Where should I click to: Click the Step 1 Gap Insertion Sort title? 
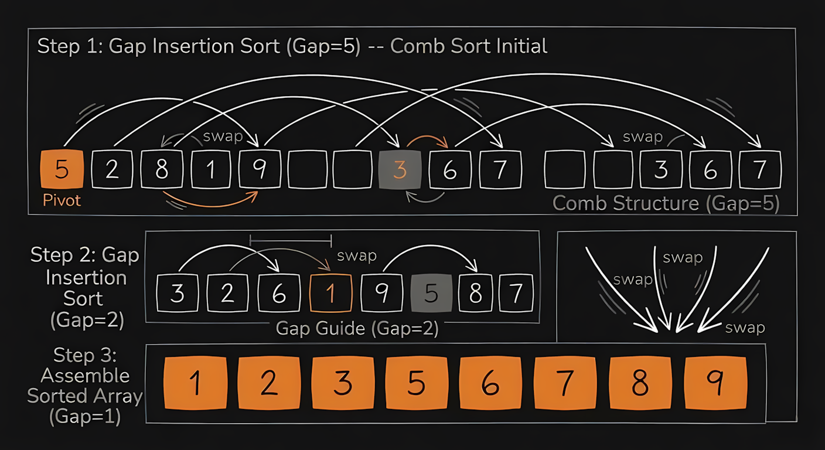[x=292, y=46]
